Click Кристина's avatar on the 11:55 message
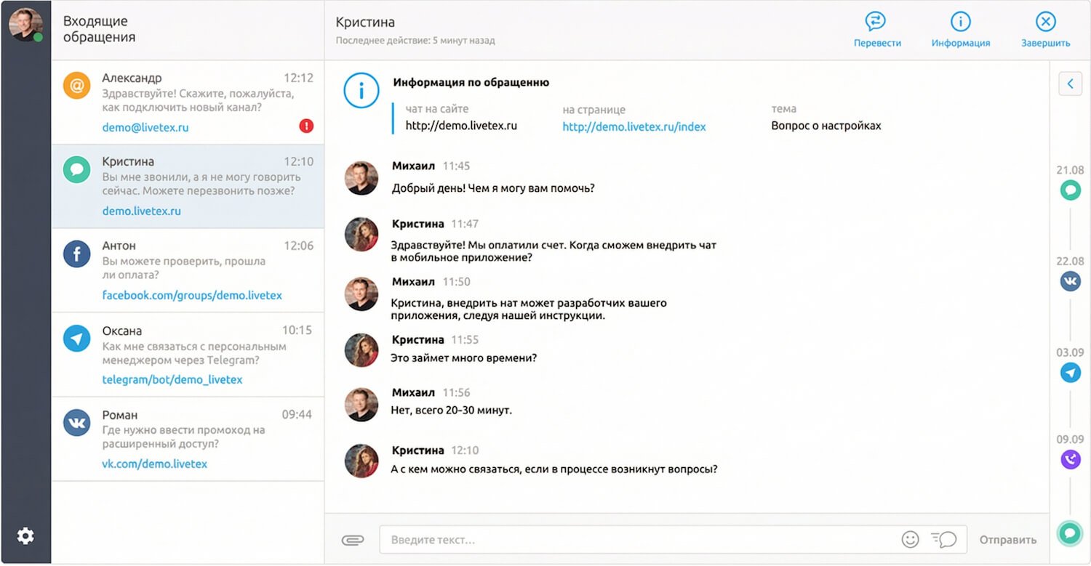Viewport: 1091px width, 566px height. [x=361, y=351]
